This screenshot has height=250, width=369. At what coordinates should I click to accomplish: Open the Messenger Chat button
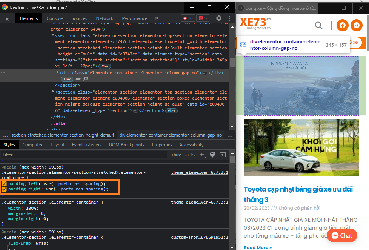click(342, 235)
